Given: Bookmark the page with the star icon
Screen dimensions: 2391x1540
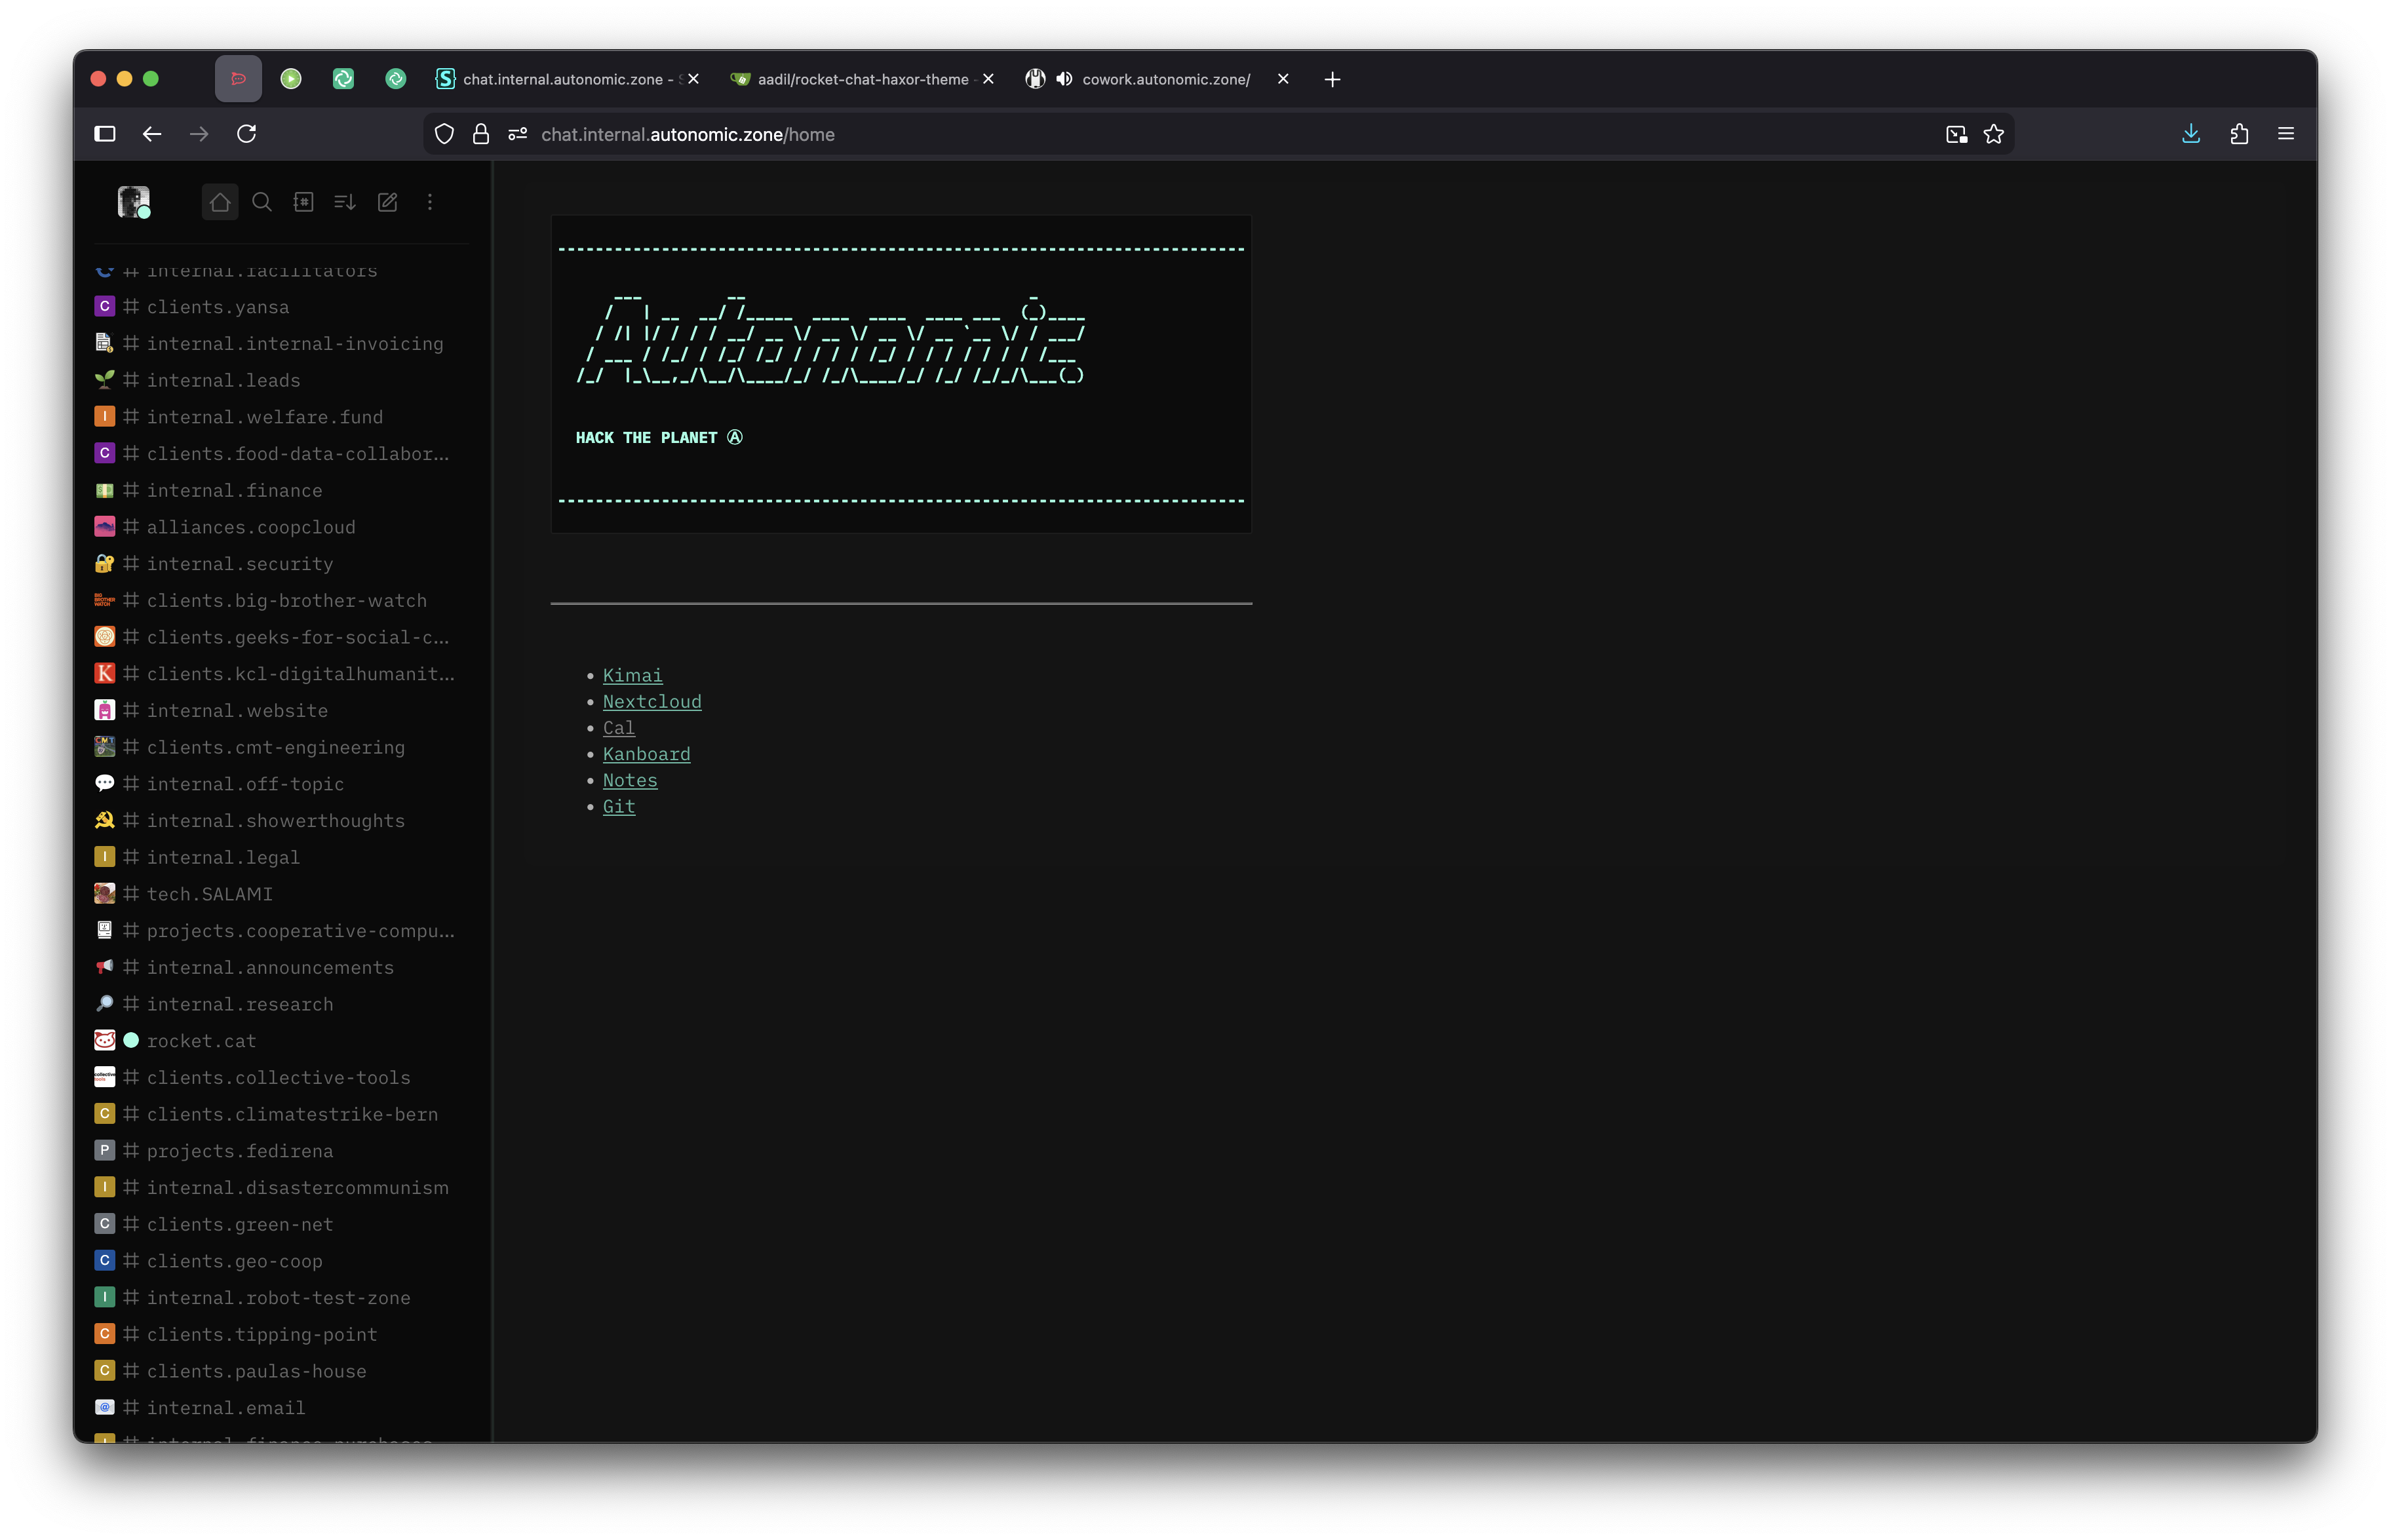Looking at the screenshot, I should coord(1993,134).
